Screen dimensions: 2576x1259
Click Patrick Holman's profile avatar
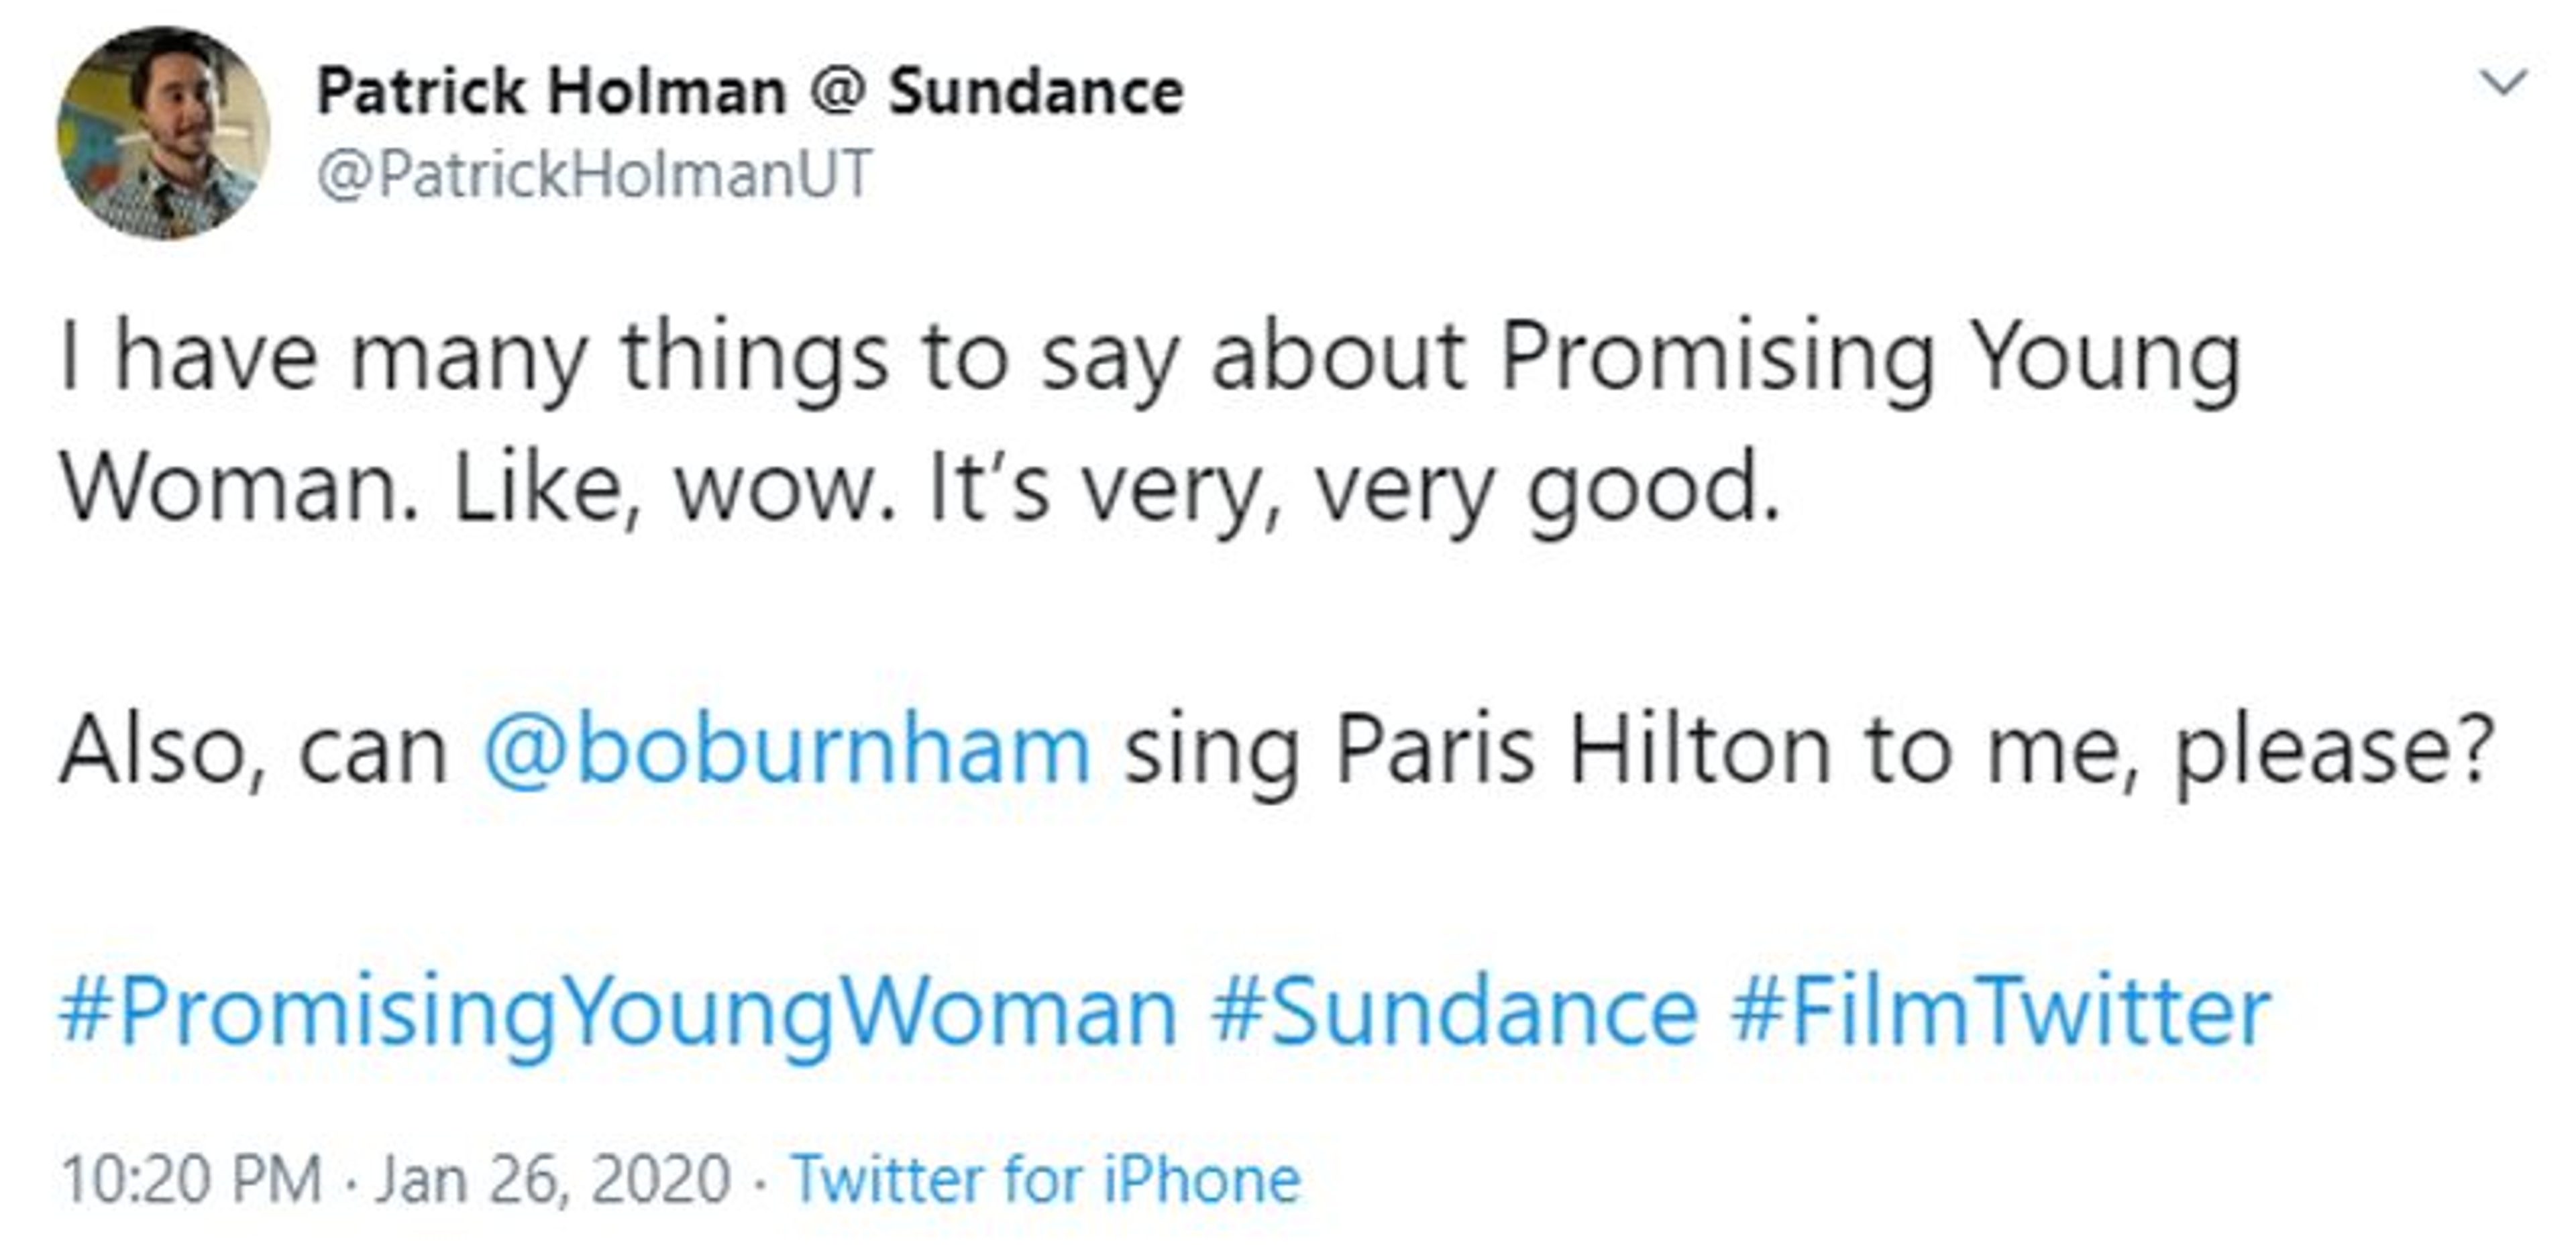[163, 133]
